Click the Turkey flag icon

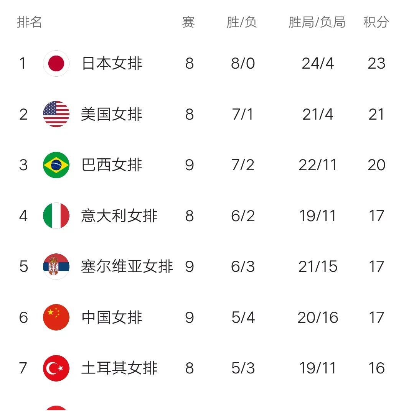pos(56,368)
